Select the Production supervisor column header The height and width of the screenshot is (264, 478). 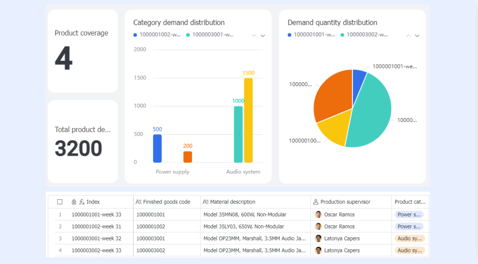tap(351, 202)
